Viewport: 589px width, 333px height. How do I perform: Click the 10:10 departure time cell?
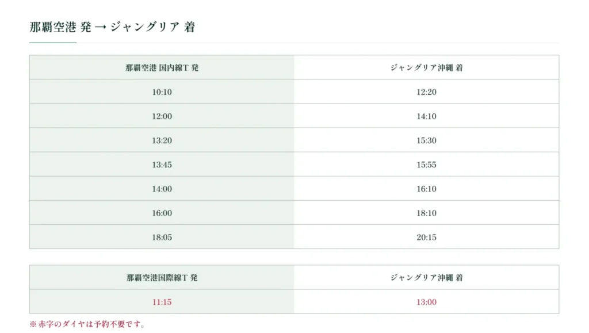click(x=162, y=92)
